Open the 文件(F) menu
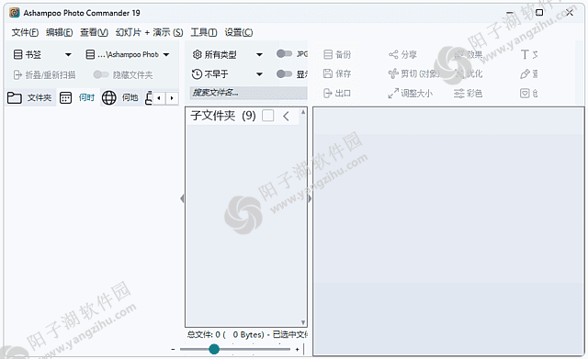The image size is (588, 359). (25, 33)
